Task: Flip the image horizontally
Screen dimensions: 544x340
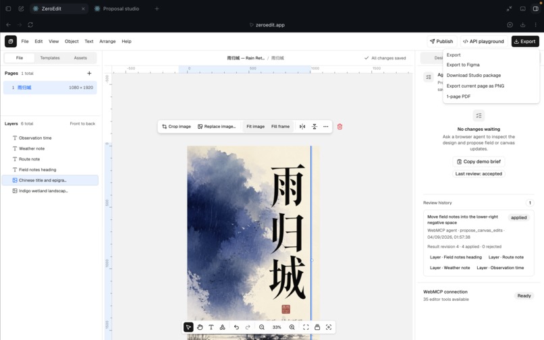Action: point(302,127)
